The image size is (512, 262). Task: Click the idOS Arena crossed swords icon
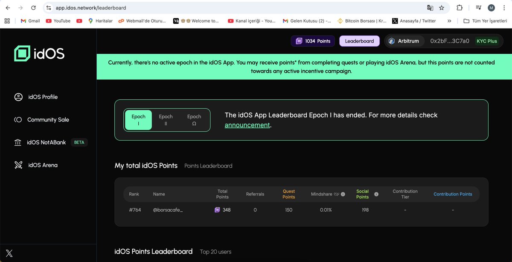tap(18, 165)
